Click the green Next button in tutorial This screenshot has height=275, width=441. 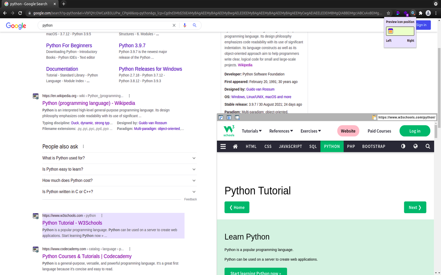[x=415, y=207]
